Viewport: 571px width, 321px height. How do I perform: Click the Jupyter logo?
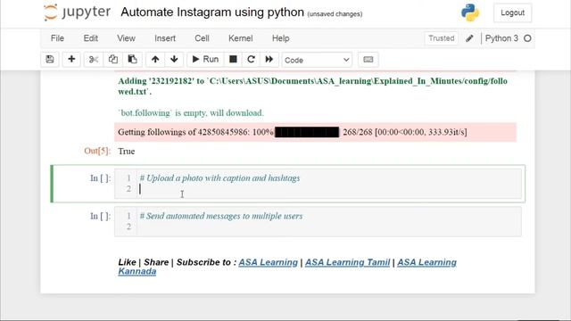tap(77, 12)
